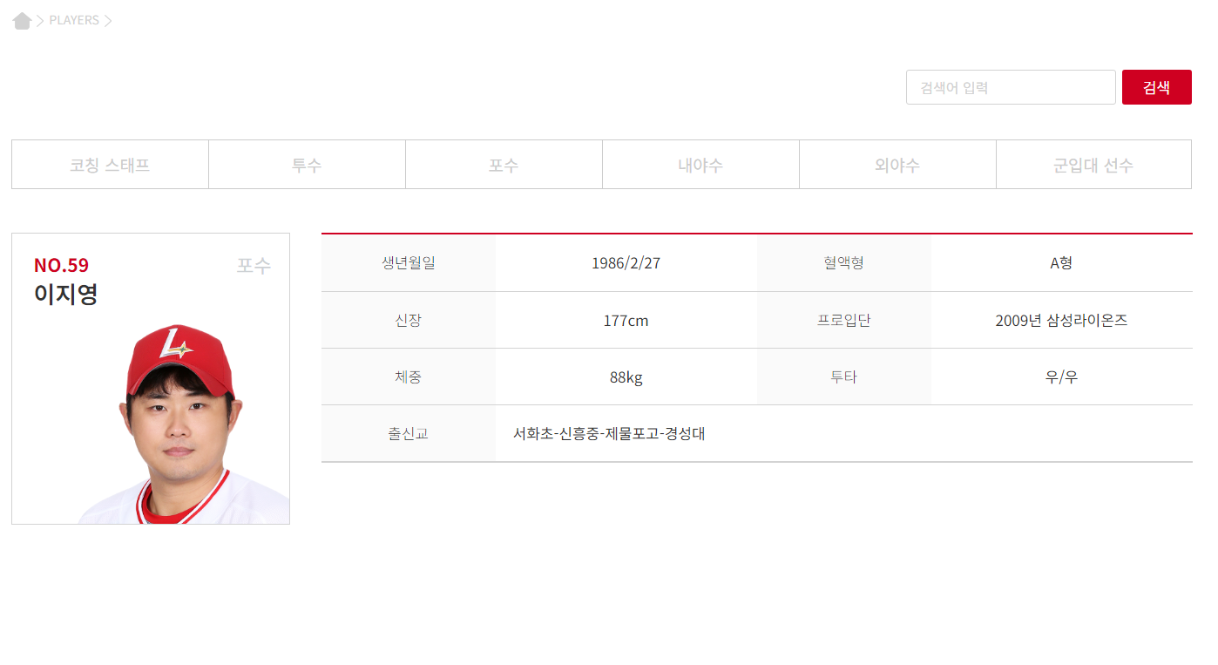Viewport: 1218px width, 665px height.
Task: Click the 생년월일 birthdate table row
Action: point(408,262)
